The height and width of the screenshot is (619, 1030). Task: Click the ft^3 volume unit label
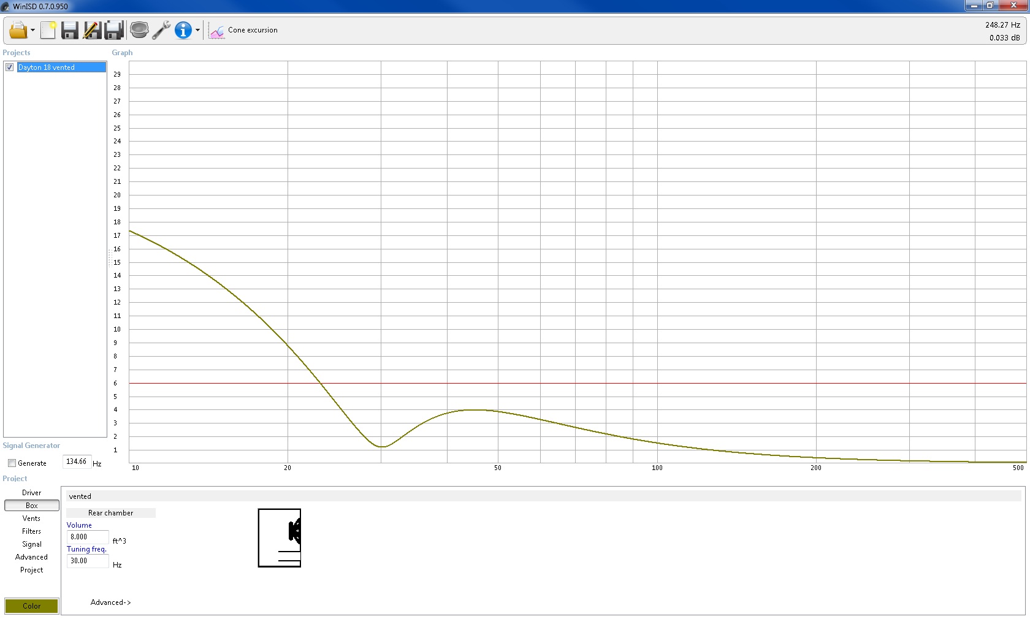pyautogui.click(x=120, y=541)
